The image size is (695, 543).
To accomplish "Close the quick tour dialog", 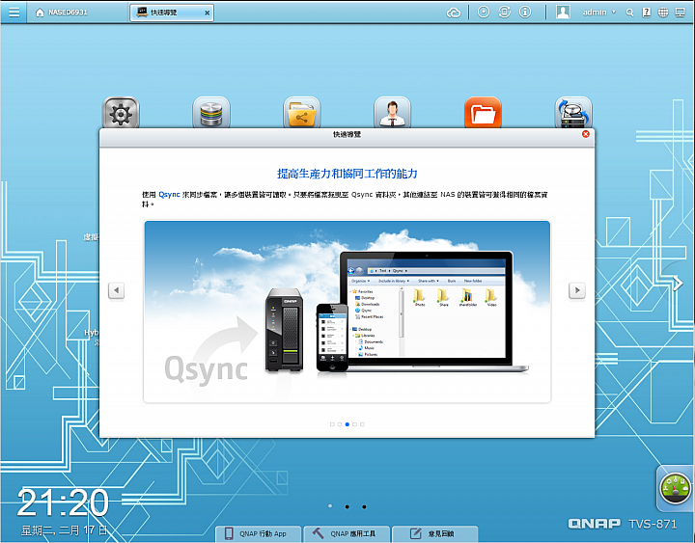I will (x=586, y=134).
